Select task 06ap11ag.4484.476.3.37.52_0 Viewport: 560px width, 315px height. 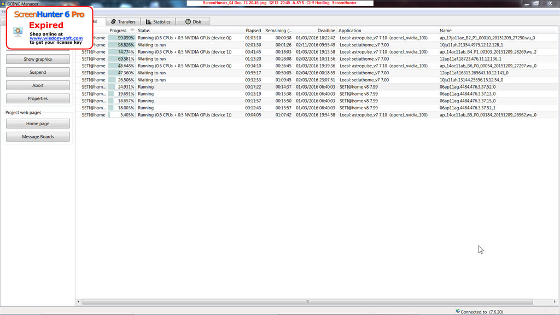coord(468,87)
